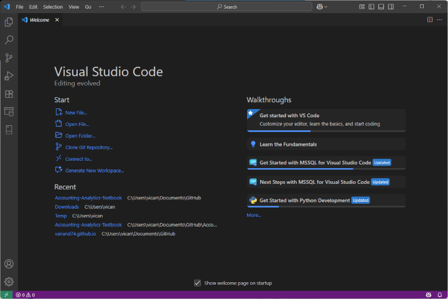The height and width of the screenshot is (299, 448).
Task: Open Get started with VS Code walkthrough
Action: [326, 120]
